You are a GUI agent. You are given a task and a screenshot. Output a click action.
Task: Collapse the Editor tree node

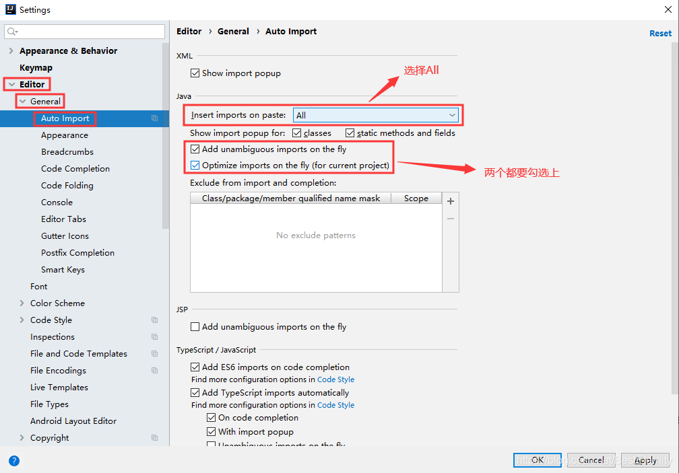click(x=11, y=84)
